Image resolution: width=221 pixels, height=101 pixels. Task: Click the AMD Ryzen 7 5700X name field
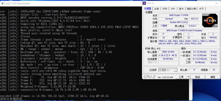(179, 15)
